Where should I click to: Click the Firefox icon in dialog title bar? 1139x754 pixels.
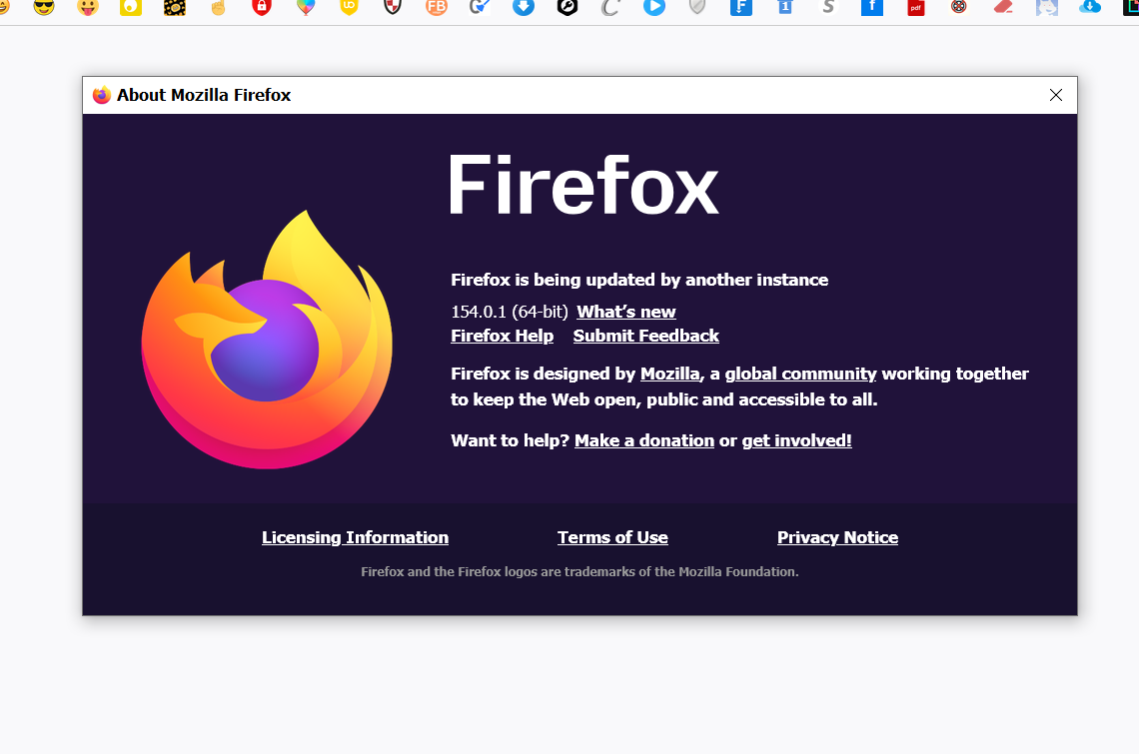[x=102, y=95]
